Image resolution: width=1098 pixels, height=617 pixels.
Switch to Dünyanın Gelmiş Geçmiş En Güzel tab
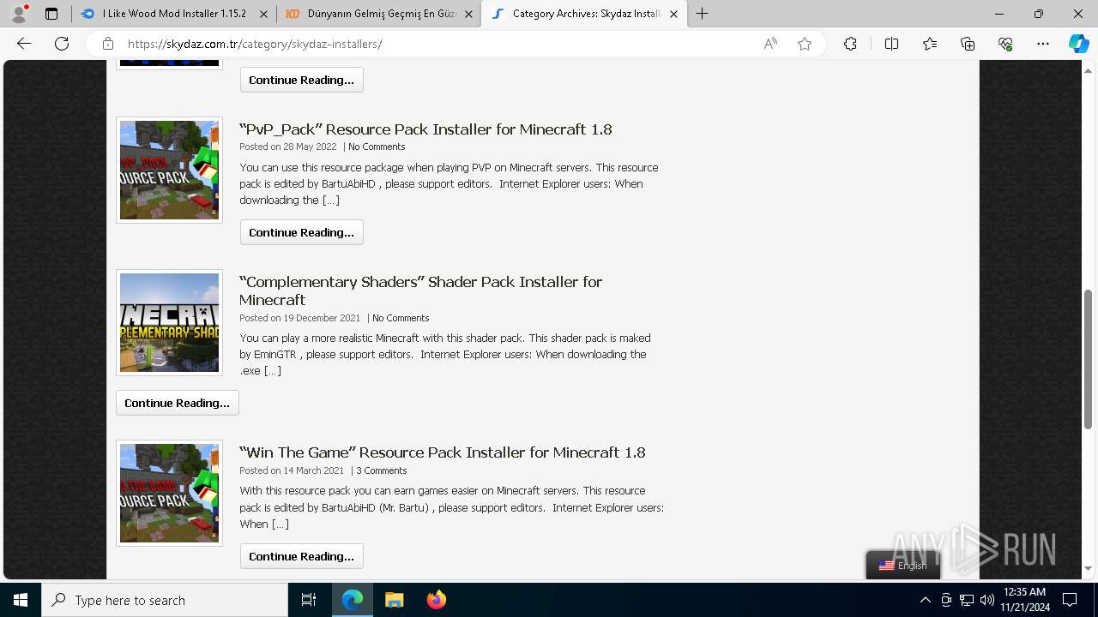pyautogui.click(x=379, y=14)
